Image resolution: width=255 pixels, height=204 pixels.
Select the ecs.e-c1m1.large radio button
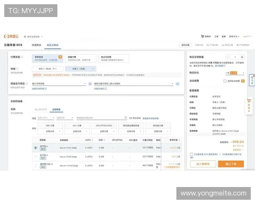pyautogui.click(x=35, y=148)
